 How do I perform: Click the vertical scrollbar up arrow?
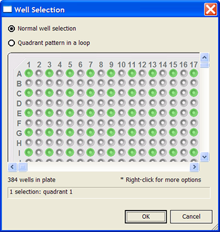pos(204,58)
